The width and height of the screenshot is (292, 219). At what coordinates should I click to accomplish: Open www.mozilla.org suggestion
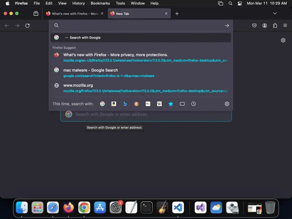click(x=141, y=88)
